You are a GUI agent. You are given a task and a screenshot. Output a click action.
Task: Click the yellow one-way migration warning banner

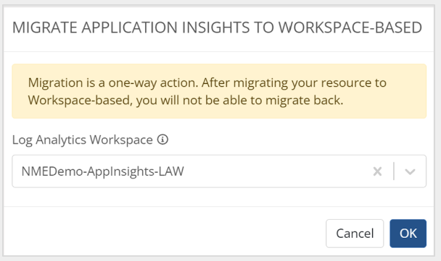[x=219, y=91]
